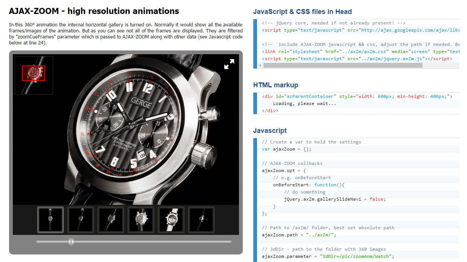The height and width of the screenshot is (262, 467).
Task: Click the "// Path to /axZm/ folder" comment
Action: [x=328, y=228]
